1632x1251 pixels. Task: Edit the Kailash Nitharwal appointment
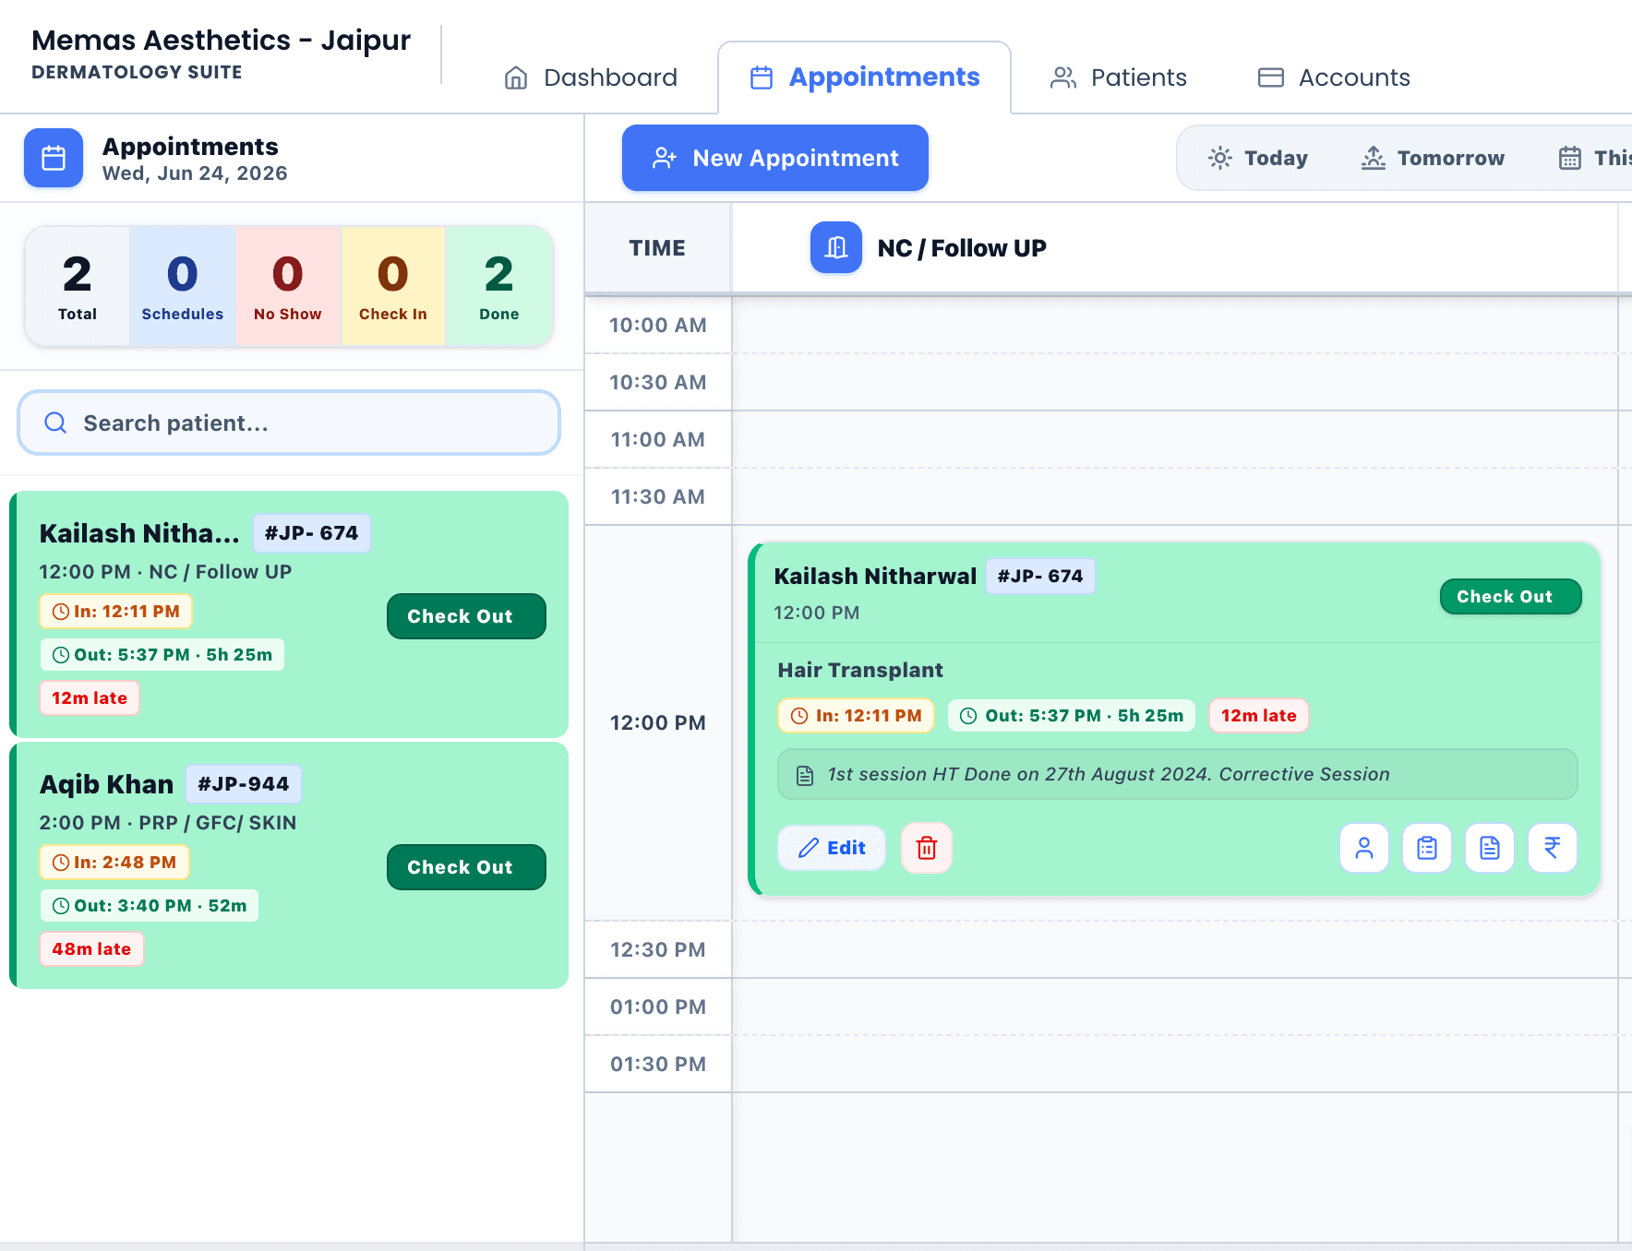tap(832, 848)
